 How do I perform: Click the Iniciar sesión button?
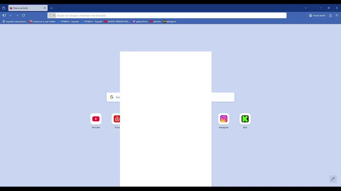(317, 15)
